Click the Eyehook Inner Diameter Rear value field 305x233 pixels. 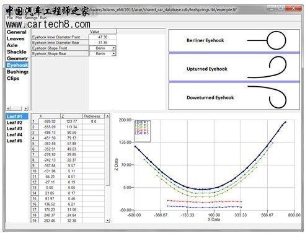point(102,43)
